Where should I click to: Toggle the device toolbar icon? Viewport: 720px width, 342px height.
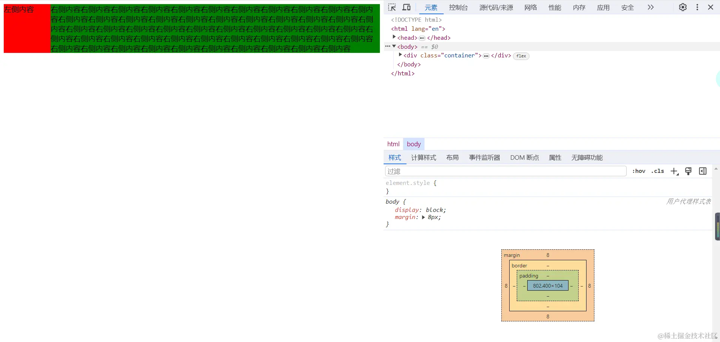(406, 7)
